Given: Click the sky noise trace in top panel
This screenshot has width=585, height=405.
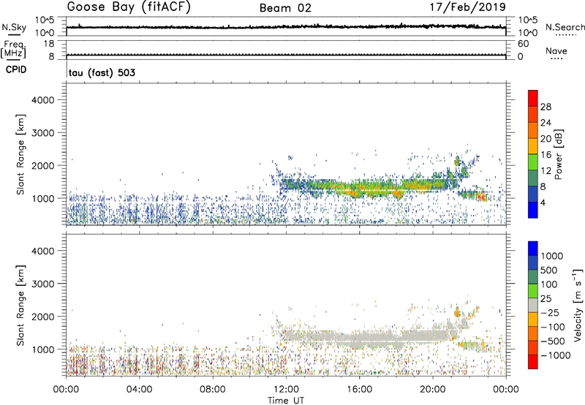Looking at the screenshot, I should (286, 27).
